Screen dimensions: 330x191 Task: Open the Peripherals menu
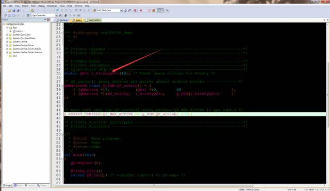pyautogui.click(x=52, y=6)
